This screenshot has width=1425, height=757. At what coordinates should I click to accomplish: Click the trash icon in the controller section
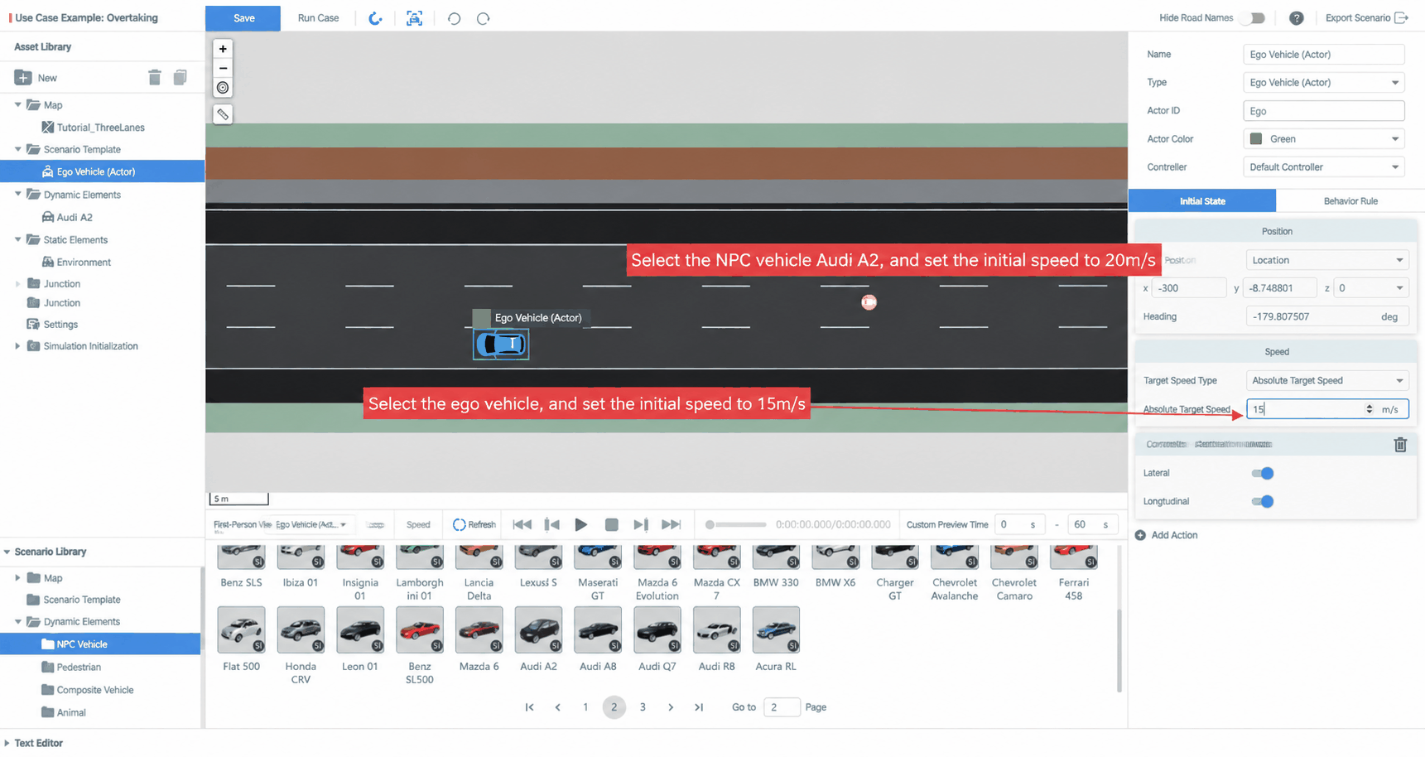coord(1400,445)
